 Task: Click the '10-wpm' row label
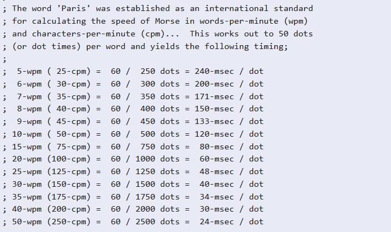coord(27,134)
